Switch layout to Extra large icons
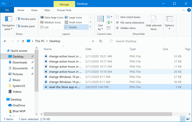Screen dimensions: 192x122 (52, 17)
